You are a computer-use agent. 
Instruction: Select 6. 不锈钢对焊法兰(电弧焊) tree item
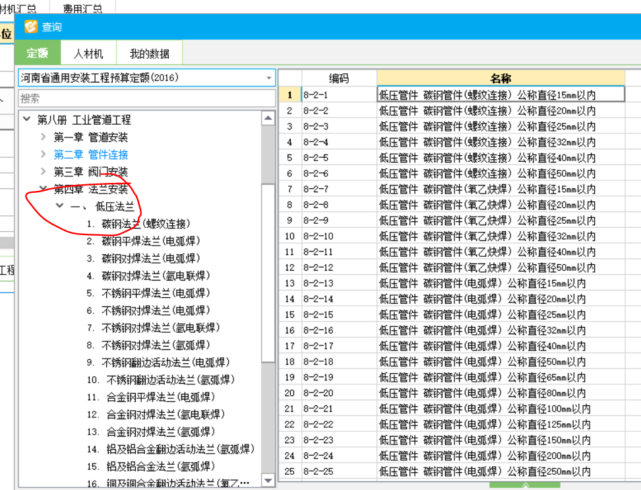[148, 310]
